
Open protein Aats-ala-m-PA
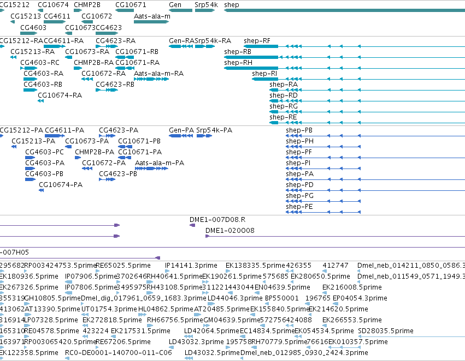[x=160, y=163]
